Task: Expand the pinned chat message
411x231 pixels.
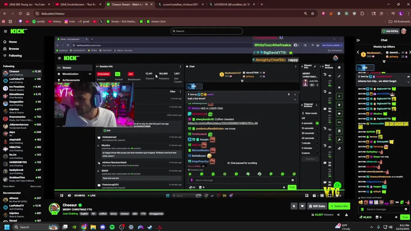Action: pyautogui.click(x=408, y=82)
